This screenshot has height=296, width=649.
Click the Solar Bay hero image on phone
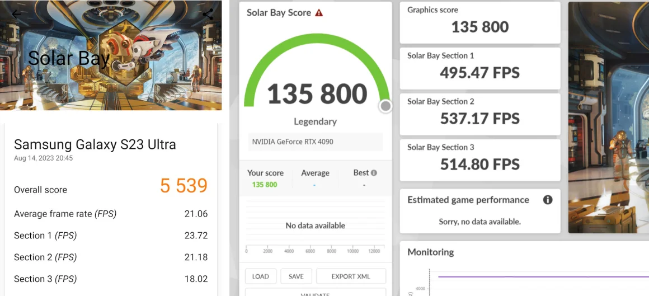111,55
